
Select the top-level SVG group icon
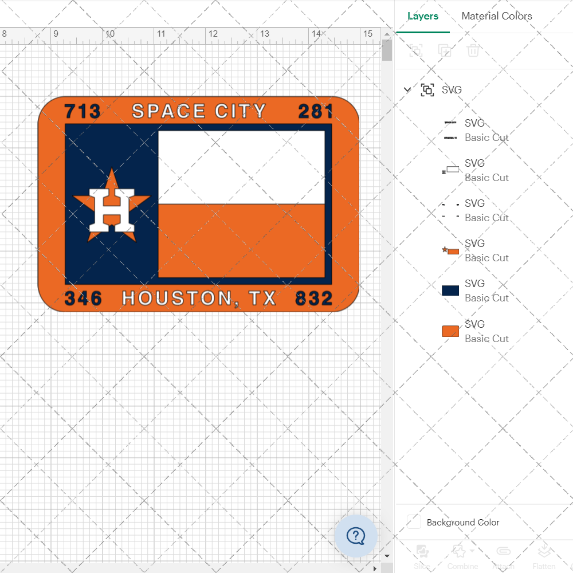click(x=427, y=90)
